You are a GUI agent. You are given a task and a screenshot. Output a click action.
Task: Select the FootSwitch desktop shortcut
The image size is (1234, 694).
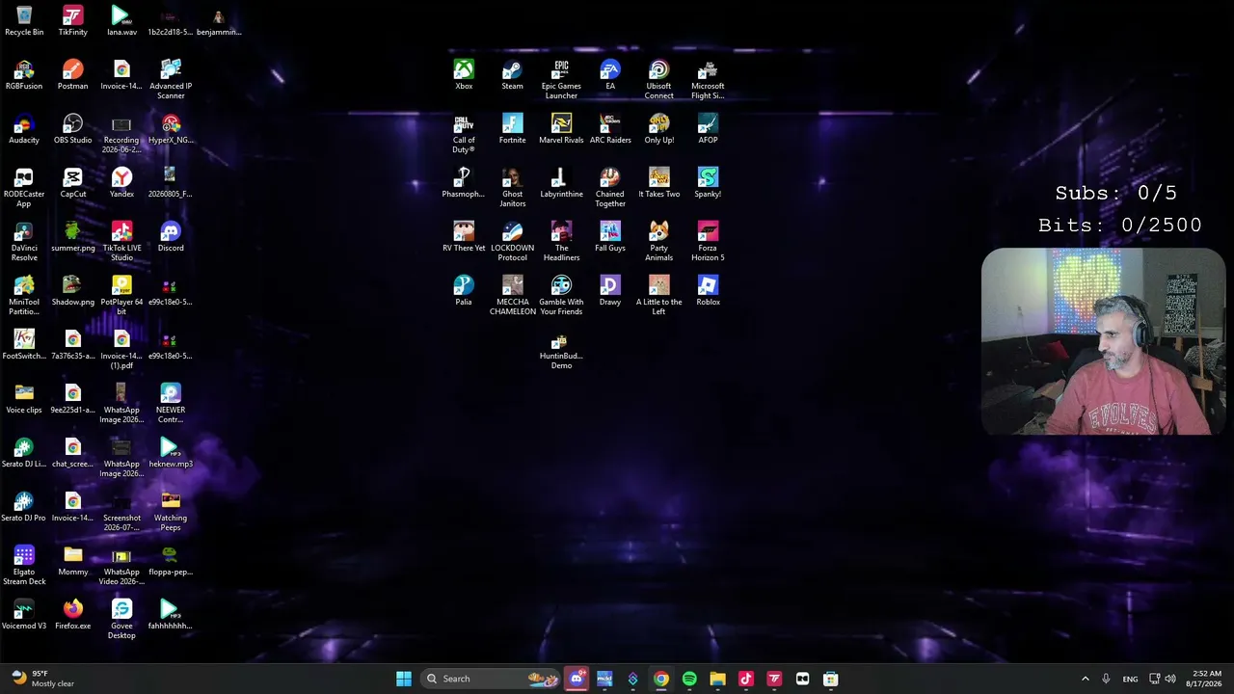[x=24, y=344]
